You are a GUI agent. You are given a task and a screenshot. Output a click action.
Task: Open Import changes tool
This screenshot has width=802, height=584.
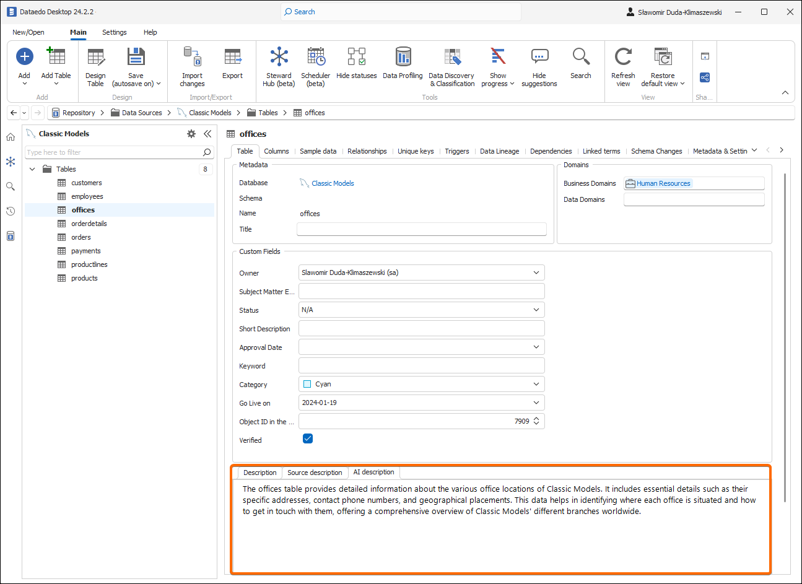(192, 57)
